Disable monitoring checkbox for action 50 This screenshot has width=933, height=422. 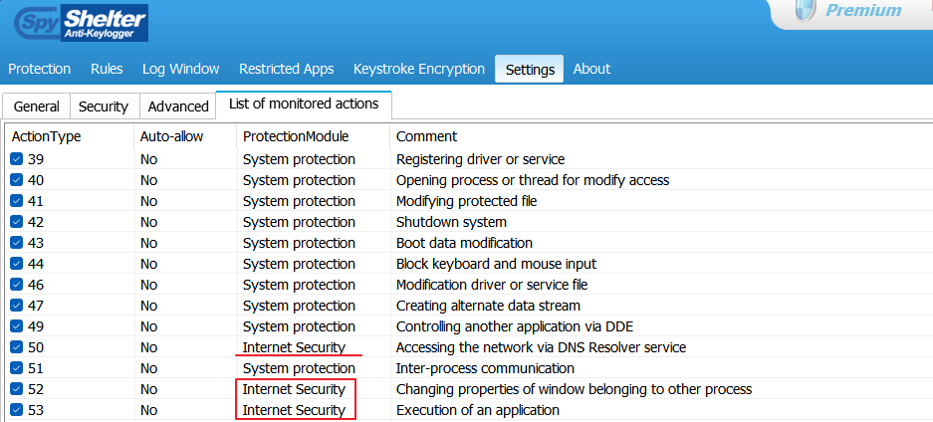(17, 347)
